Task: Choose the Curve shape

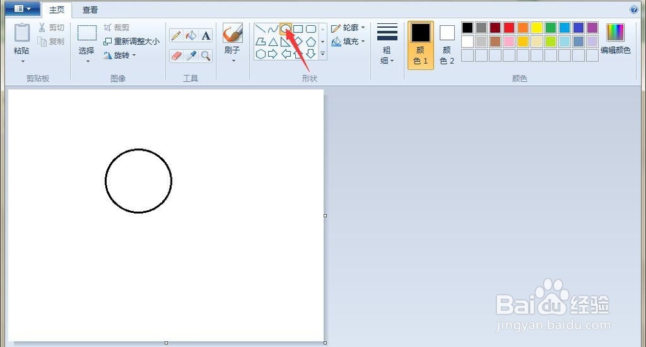Action: pyautogui.click(x=273, y=29)
